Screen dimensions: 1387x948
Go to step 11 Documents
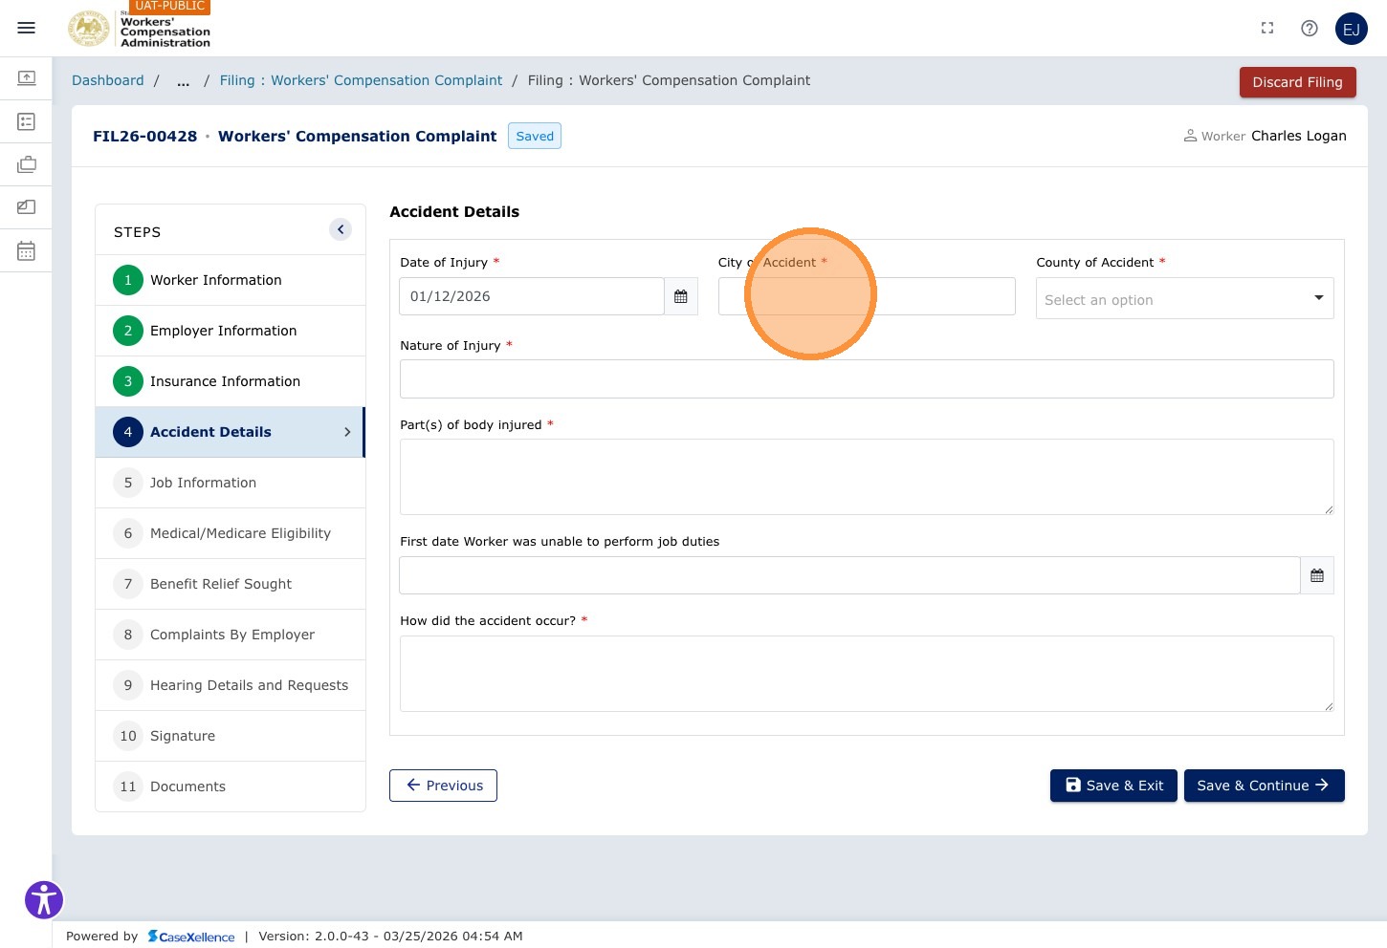[231, 786]
